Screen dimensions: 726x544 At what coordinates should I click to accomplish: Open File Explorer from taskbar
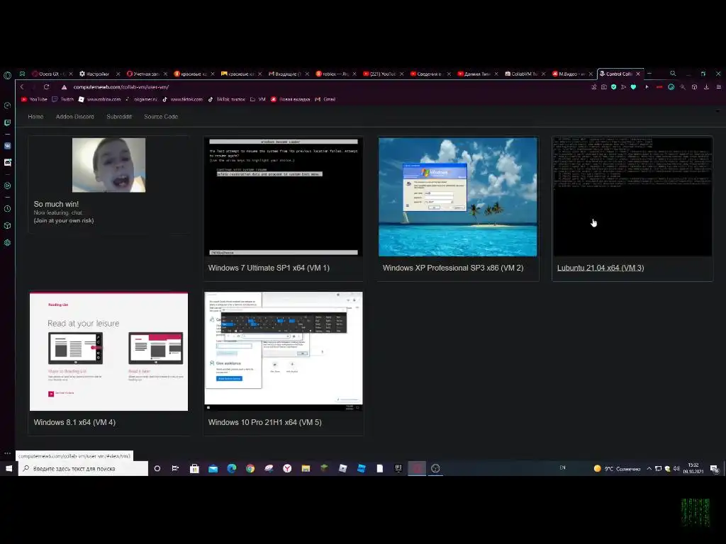(306, 469)
